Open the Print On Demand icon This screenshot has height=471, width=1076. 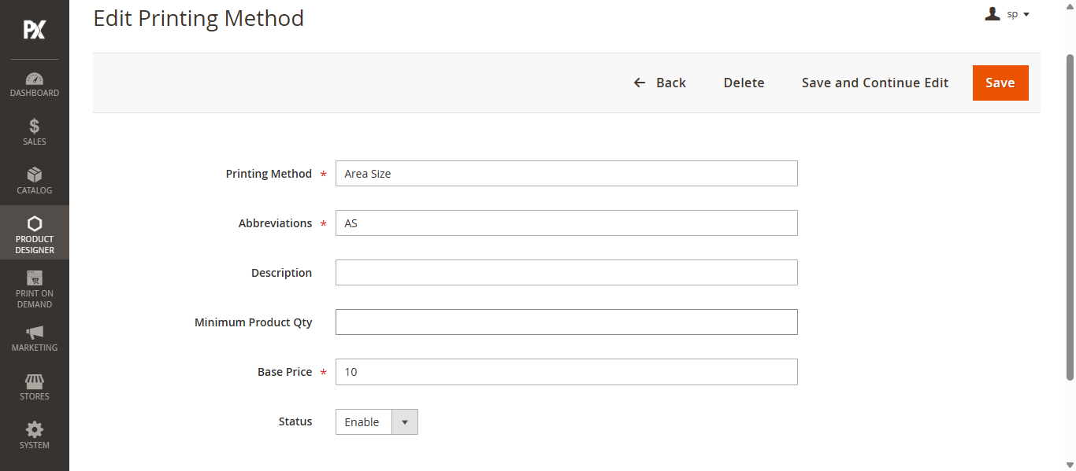35,278
